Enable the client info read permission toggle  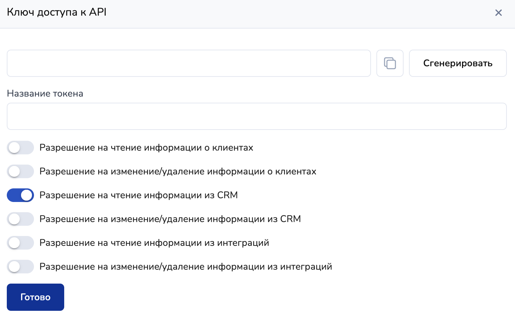(x=20, y=148)
